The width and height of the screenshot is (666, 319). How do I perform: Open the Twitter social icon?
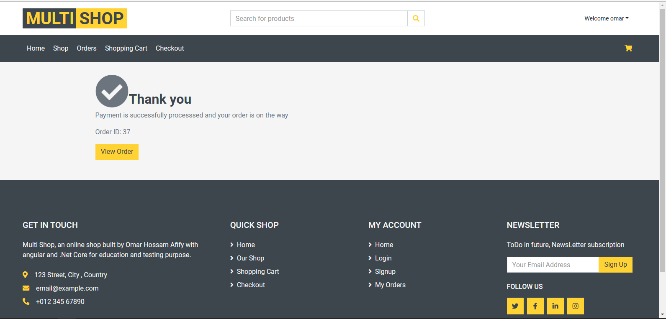(515, 306)
